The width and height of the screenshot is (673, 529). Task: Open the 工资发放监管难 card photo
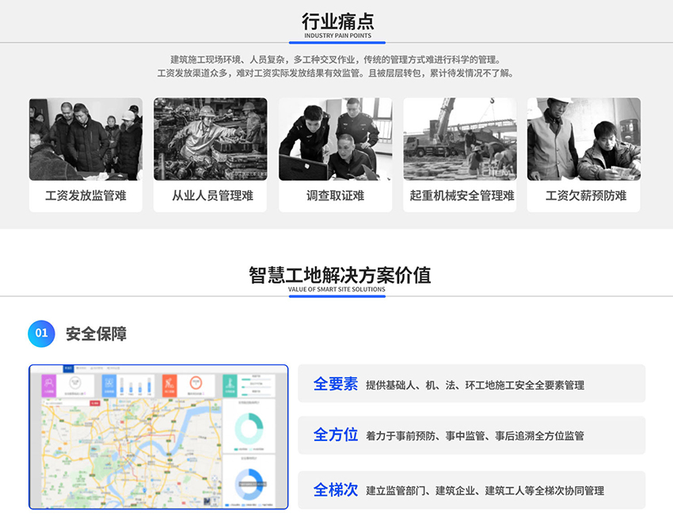coord(86,139)
